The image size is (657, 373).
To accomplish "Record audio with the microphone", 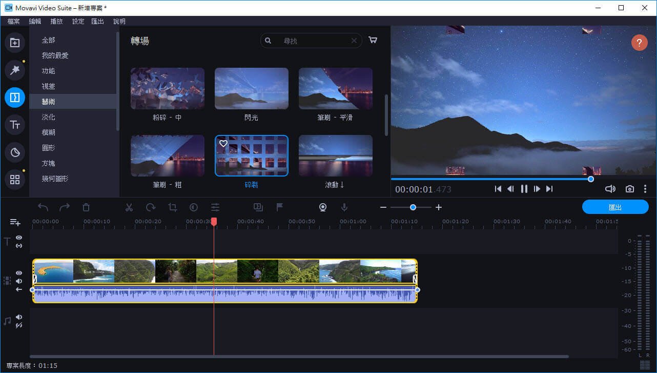I will click(x=344, y=207).
